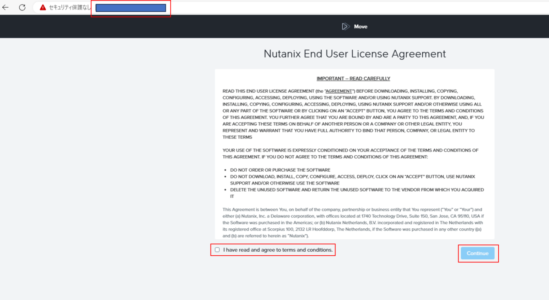Click the bullet DO NOT ORDER OR PURCHASE THE SOFTWARE

pyautogui.click(x=280, y=170)
